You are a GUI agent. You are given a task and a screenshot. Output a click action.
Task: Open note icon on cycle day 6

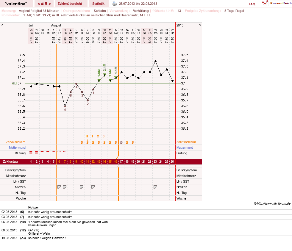point(59,187)
